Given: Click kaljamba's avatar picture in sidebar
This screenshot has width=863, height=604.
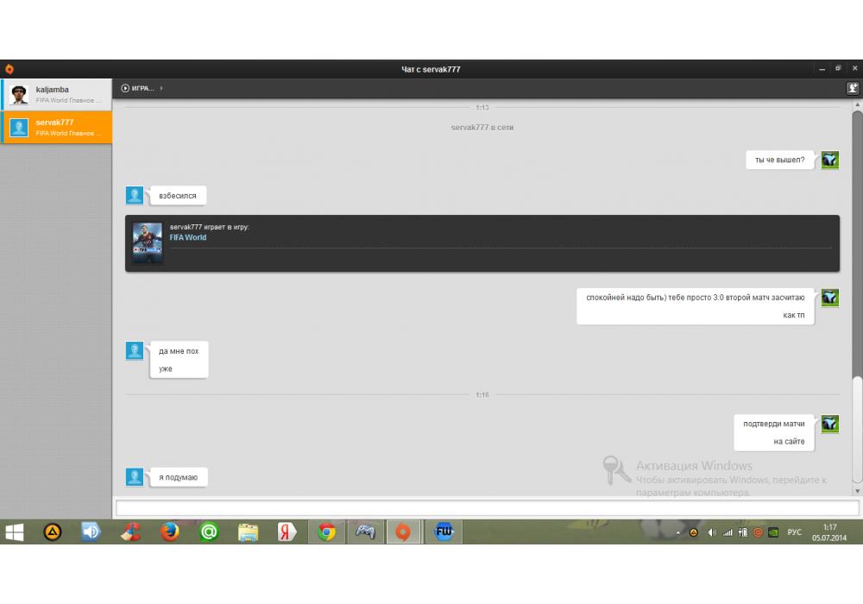Looking at the screenshot, I should pos(19,94).
